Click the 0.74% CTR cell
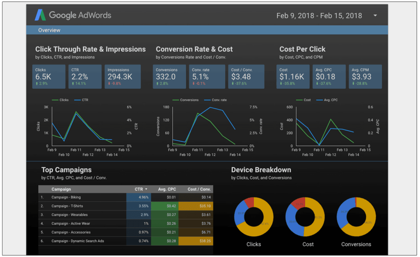Screen dimensions: 420x257 (139, 241)
